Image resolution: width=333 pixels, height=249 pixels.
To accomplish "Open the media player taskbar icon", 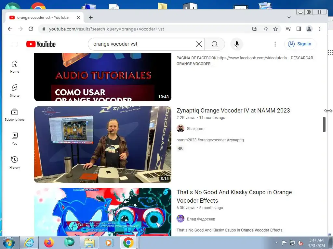I will click(109, 243).
